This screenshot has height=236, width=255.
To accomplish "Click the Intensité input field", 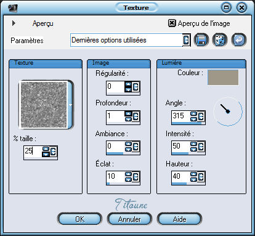I will point(180,147).
